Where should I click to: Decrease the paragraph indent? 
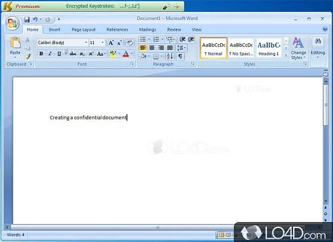tap(182, 39)
